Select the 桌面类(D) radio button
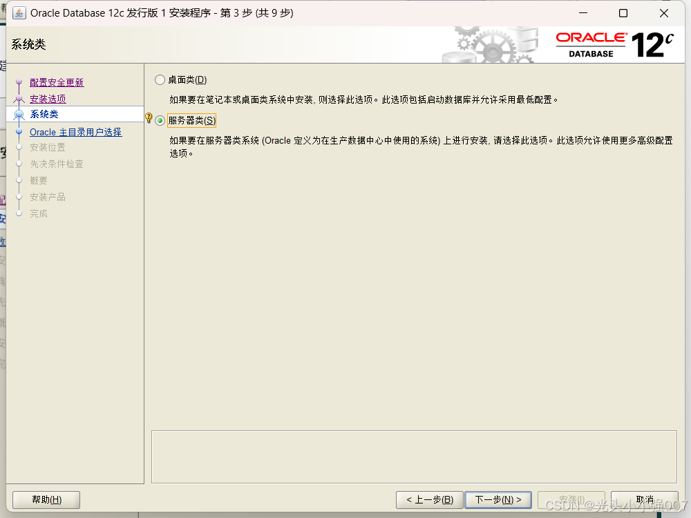Image resolution: width=691 pixels, height=518 pixels. 160,79
